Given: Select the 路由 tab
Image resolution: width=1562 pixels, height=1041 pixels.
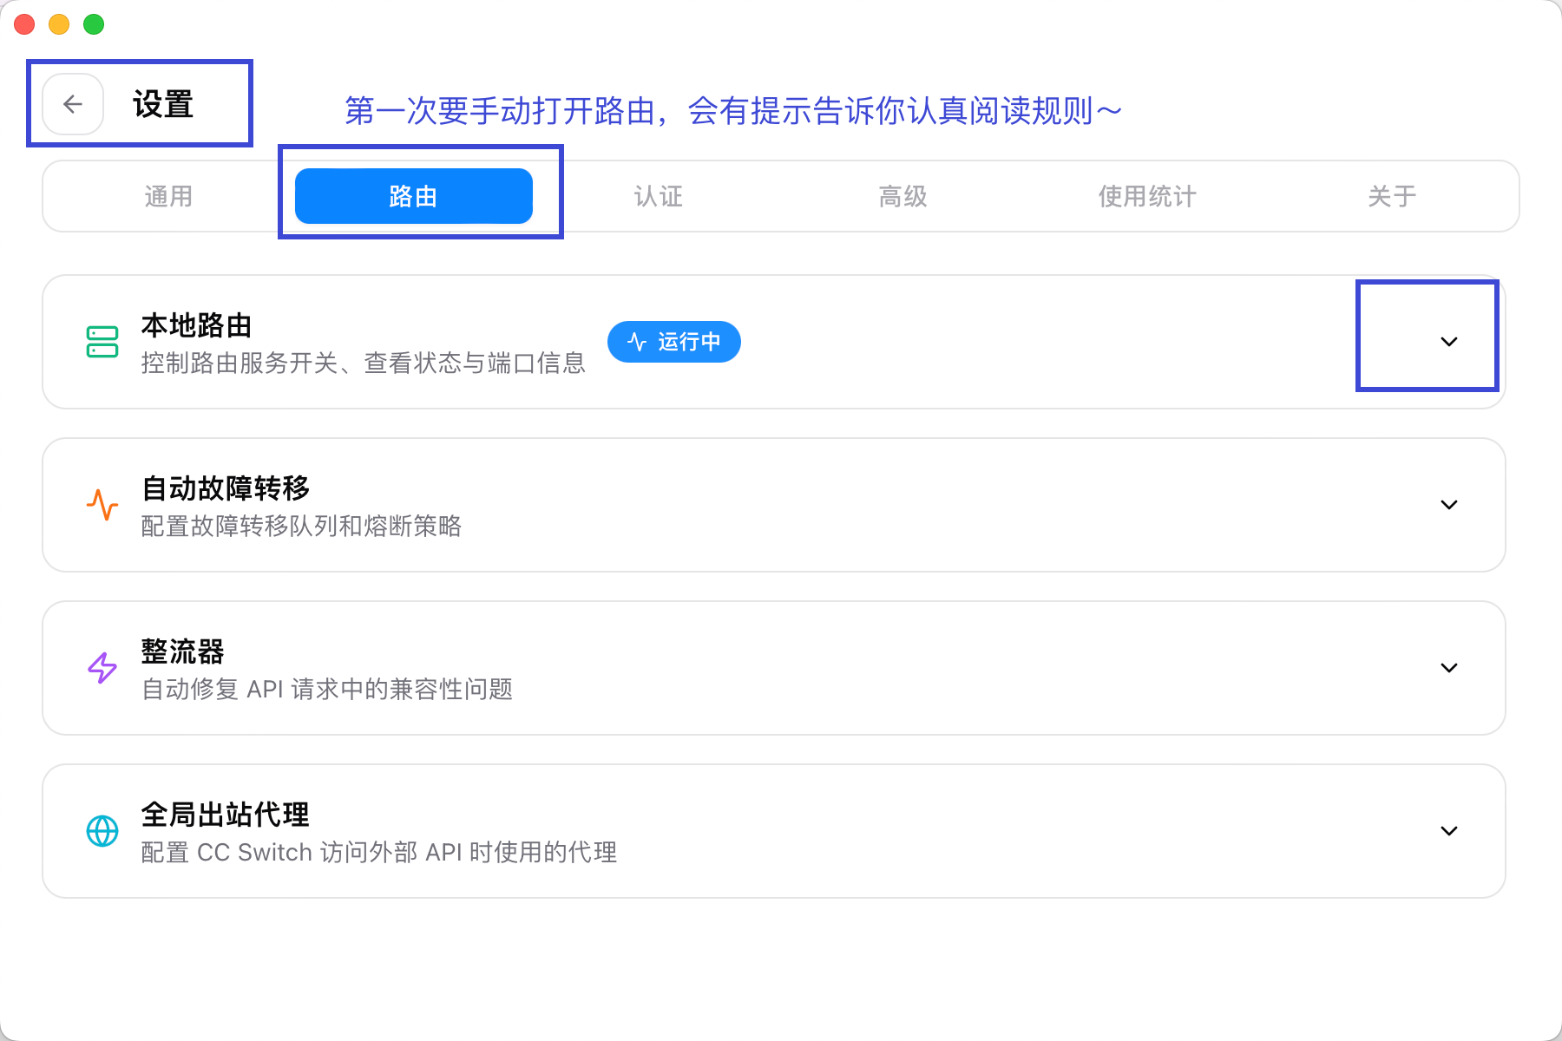Looking at the screenshot, I should coord(414,196).
